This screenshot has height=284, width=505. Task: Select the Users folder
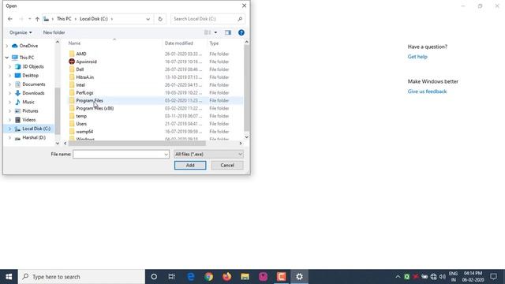click(x=81, y=124)
